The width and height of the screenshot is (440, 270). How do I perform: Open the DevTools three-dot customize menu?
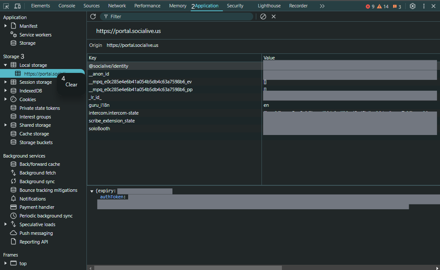tap(424, 6)
